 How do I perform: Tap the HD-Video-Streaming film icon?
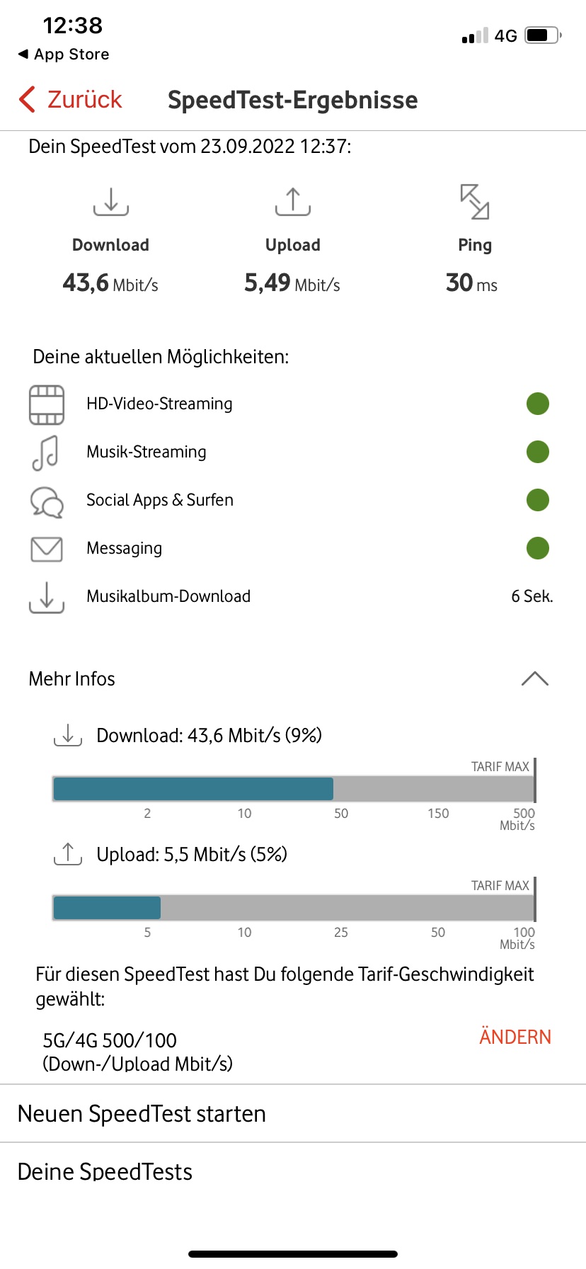(47, 404)
